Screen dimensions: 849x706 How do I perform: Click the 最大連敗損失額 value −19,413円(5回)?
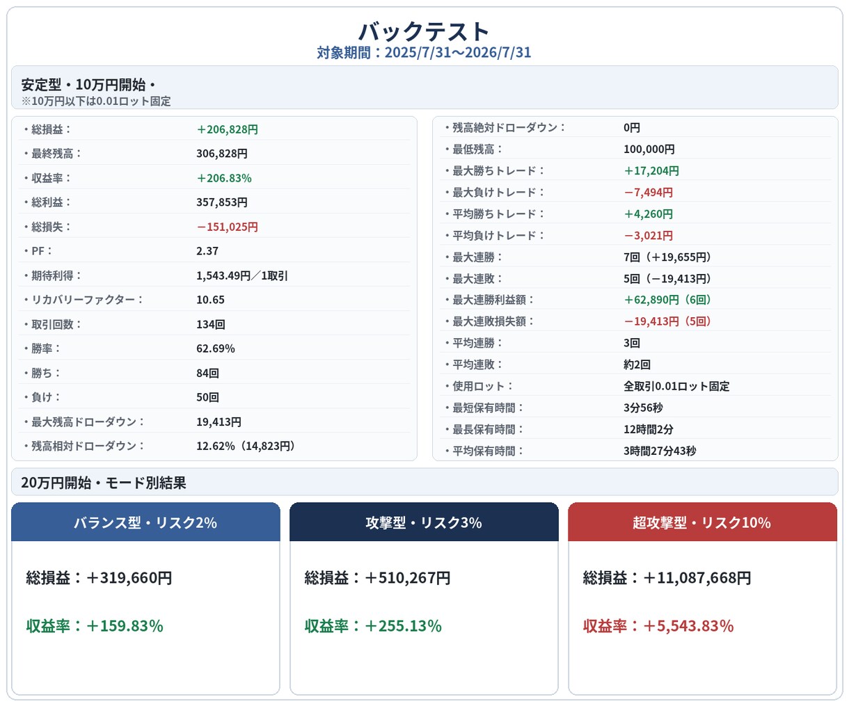(669, 321)
